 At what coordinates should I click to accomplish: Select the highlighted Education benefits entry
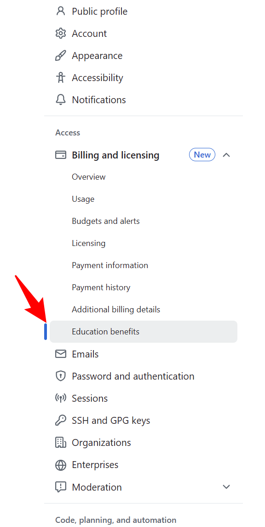tap(105, 331)
